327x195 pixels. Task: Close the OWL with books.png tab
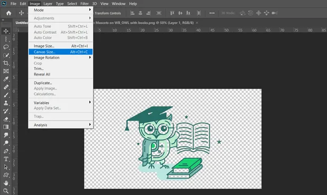click(x=197, y=23)
